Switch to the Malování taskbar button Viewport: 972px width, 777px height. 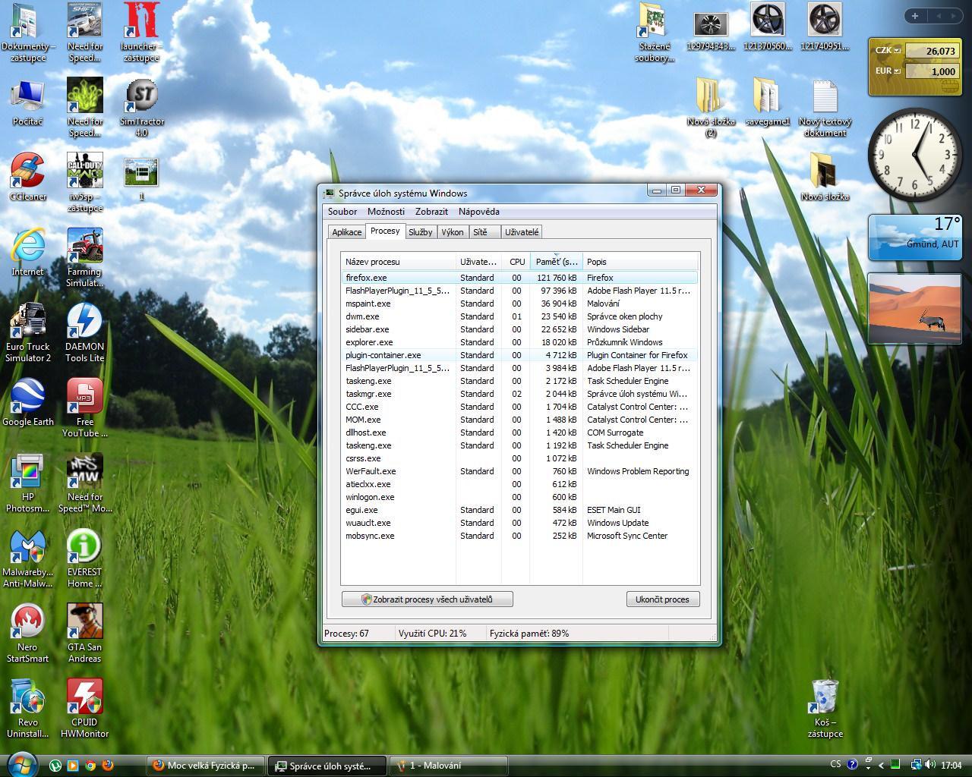pyautogui.click(x=448, y=766)
